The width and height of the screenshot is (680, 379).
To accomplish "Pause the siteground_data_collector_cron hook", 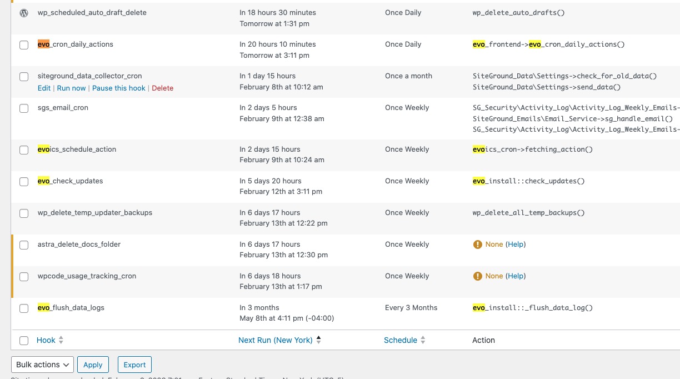I will point(118,88).
